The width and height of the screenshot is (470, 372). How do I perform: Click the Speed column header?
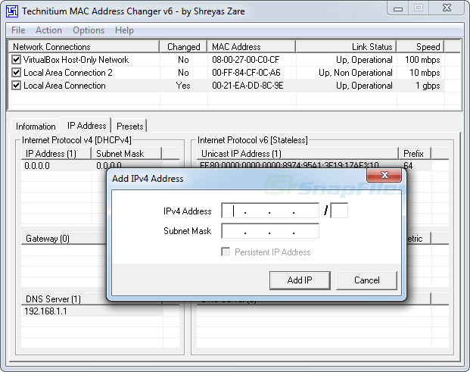click(421, 47)
